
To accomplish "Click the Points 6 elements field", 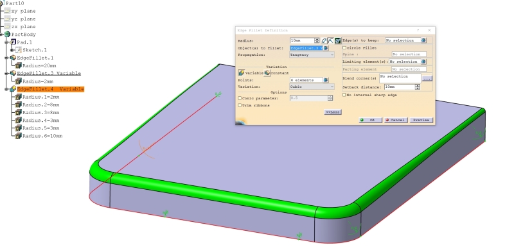I will 306,80.
